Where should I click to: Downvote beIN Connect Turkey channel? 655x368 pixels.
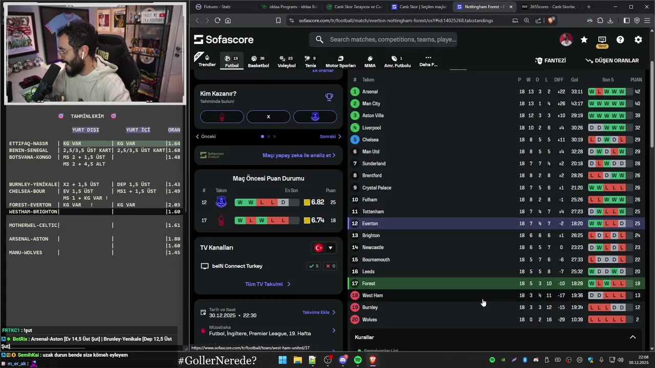click(331, 266)
